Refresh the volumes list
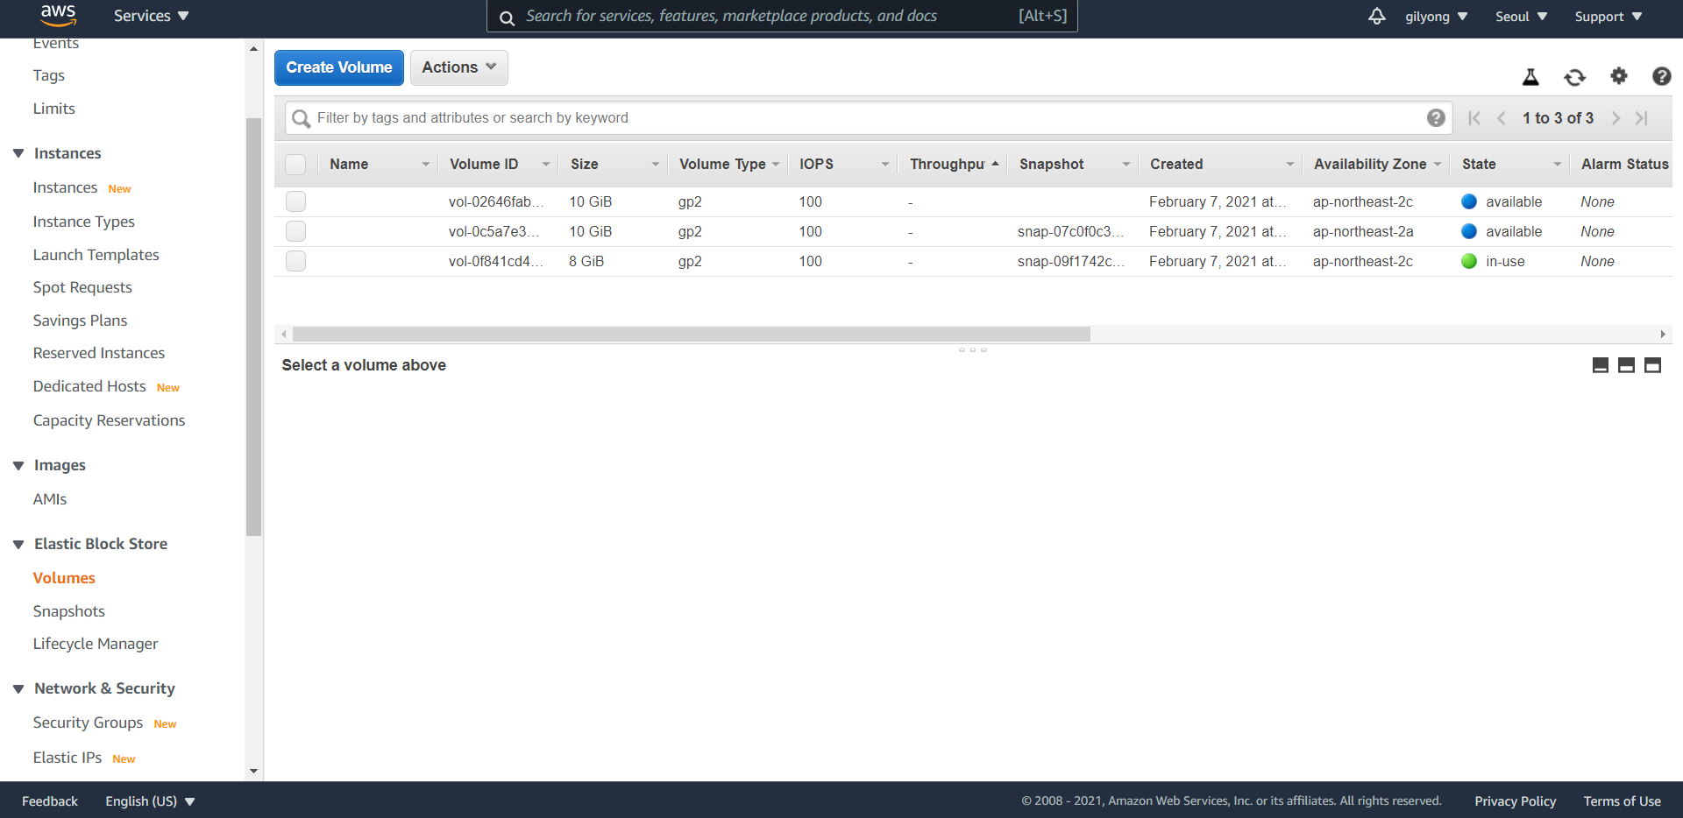Screen dimensions: 1683x818 click(x=1574, y=77)
